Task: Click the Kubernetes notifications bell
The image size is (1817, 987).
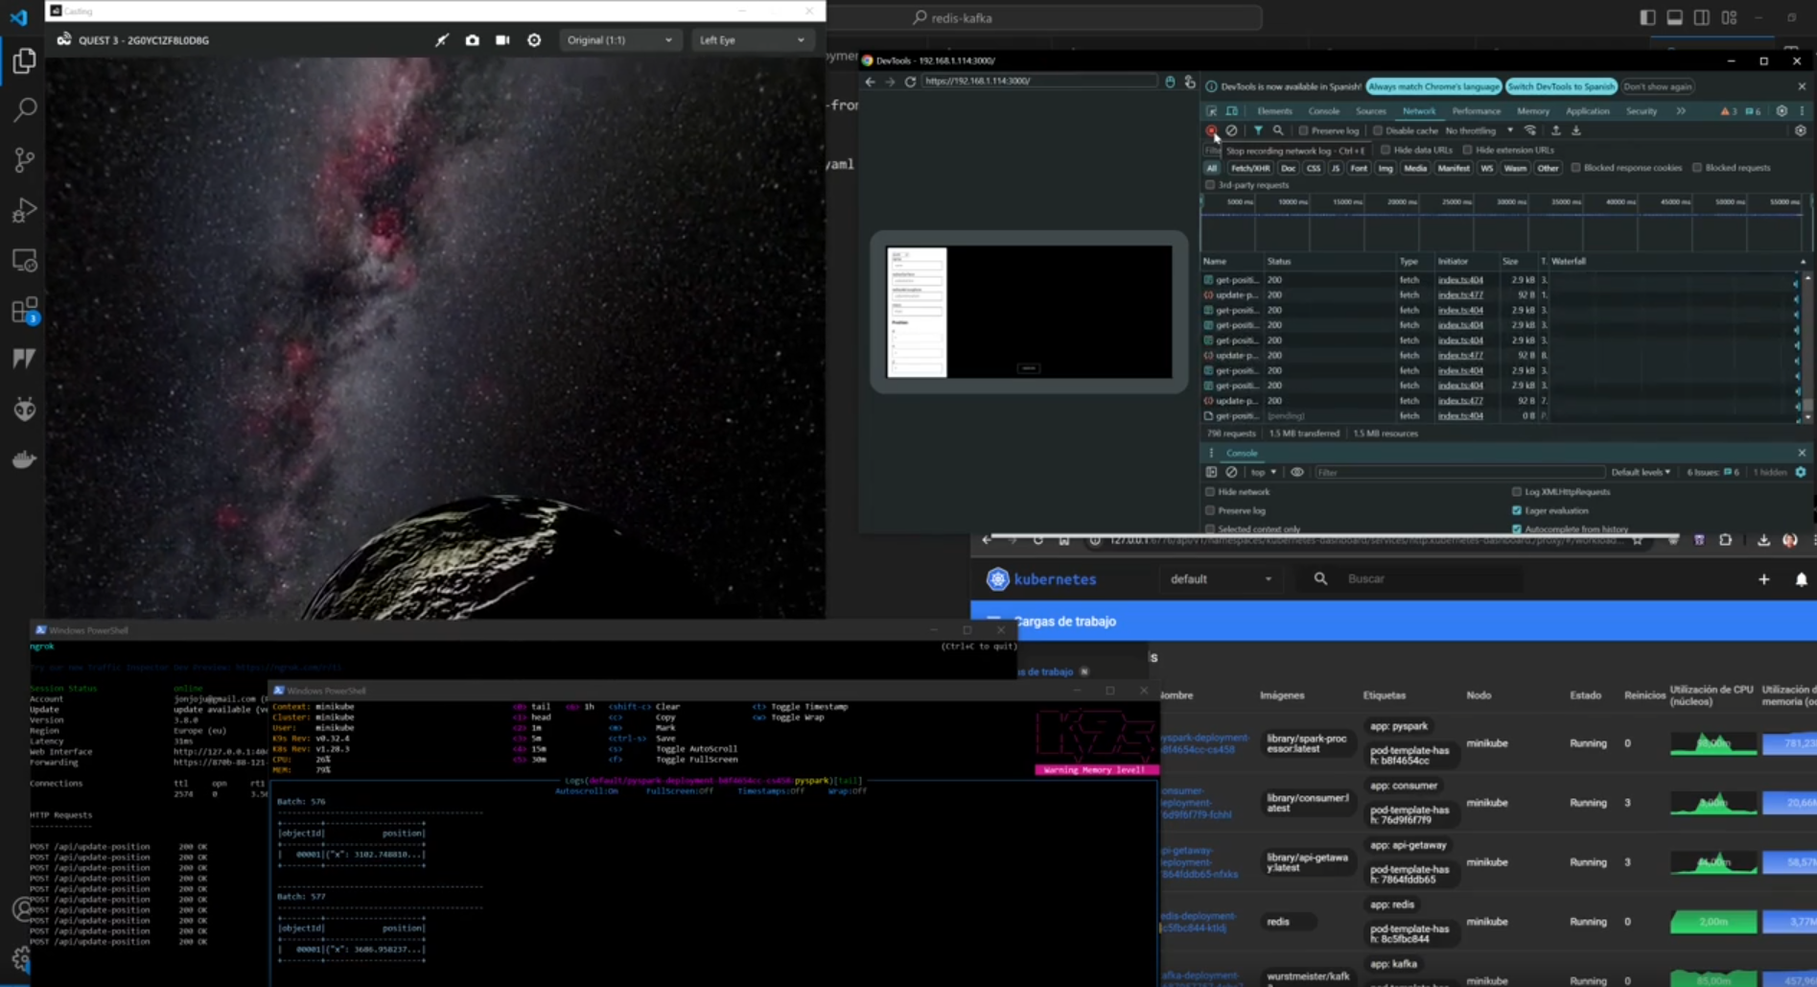Action: pos(1801,579)
